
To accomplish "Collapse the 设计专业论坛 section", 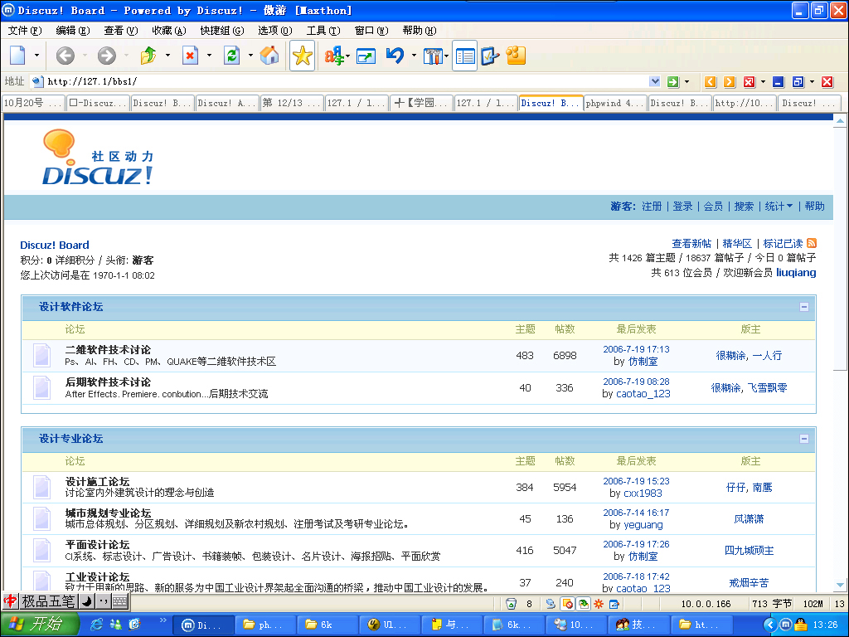I will click(x=804, y=439).
